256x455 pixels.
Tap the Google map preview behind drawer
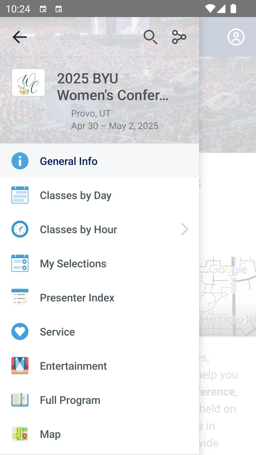[228, 296]
